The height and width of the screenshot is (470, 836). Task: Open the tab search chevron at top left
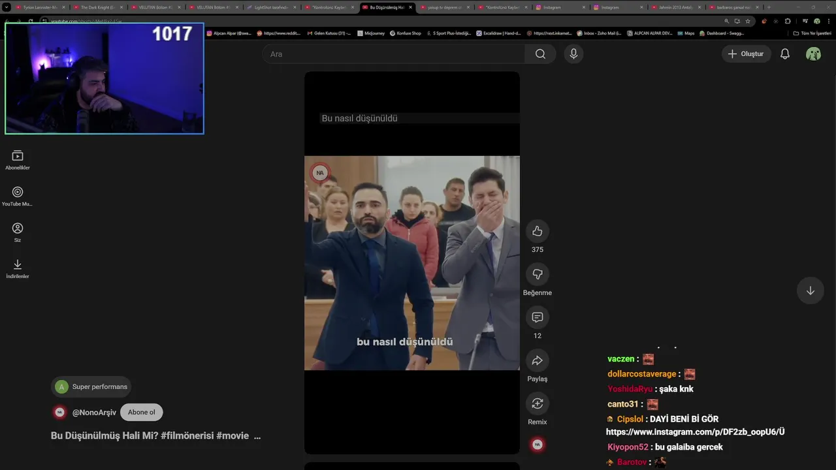(x=7, y=7)
